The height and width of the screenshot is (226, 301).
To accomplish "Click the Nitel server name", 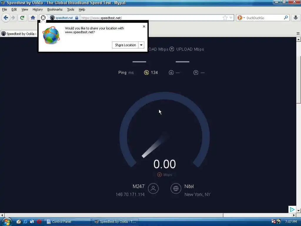I will [x=189, y=186].
